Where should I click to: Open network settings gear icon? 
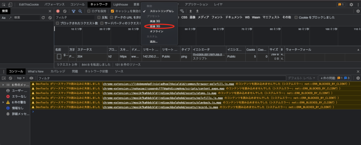[357, 11]
